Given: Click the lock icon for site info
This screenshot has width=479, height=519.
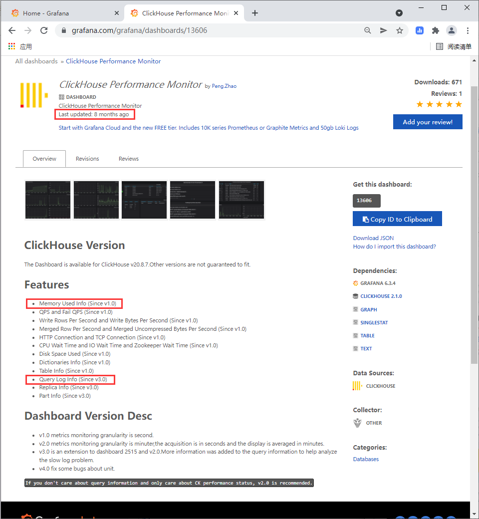Looking at the screenshot, I should (64, 30).
